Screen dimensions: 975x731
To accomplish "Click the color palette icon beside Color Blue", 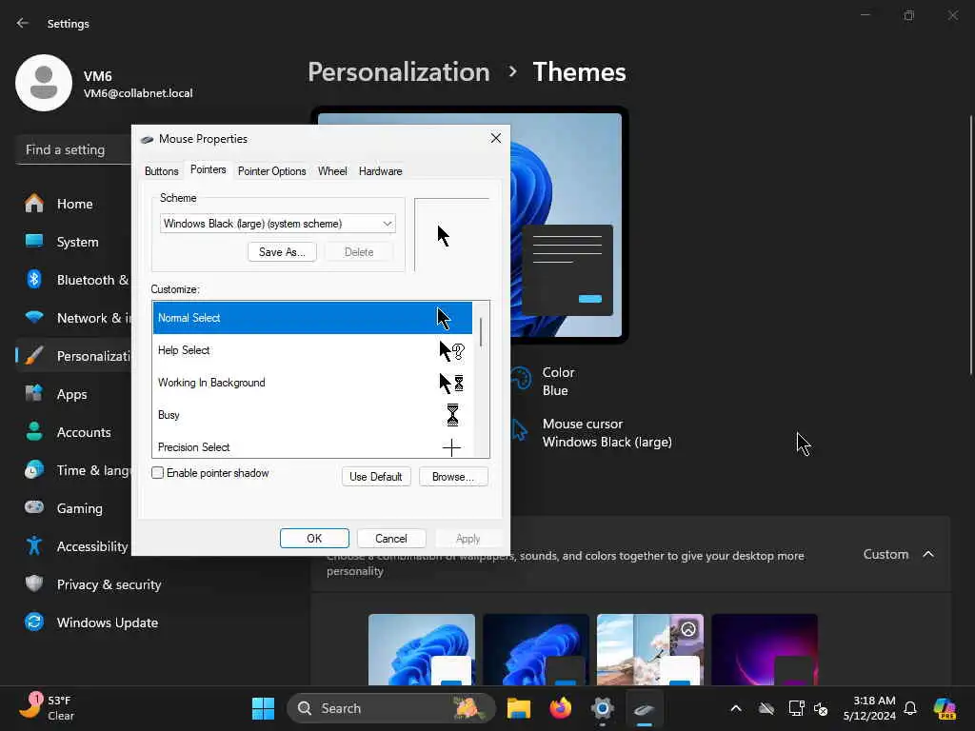I will point(521,377).
